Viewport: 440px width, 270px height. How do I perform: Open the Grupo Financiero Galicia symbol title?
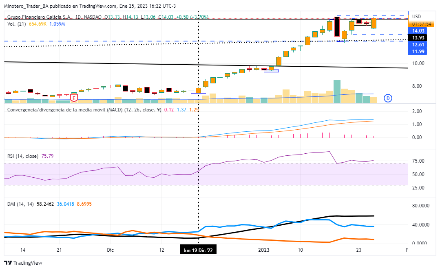(40, 17)
